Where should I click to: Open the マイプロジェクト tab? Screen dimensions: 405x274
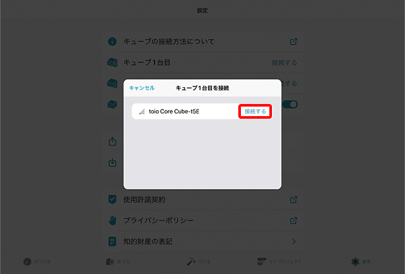(279, 262)
